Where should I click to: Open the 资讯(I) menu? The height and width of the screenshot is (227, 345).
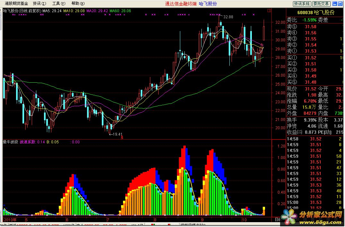pos(40,4)
